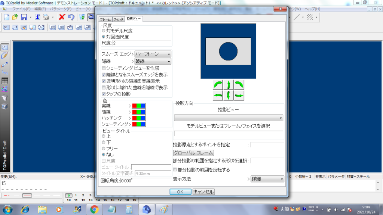This screenshot has height=215, width=383.
Task: Confirm dialog with the OK button
Action: (180, 192)
